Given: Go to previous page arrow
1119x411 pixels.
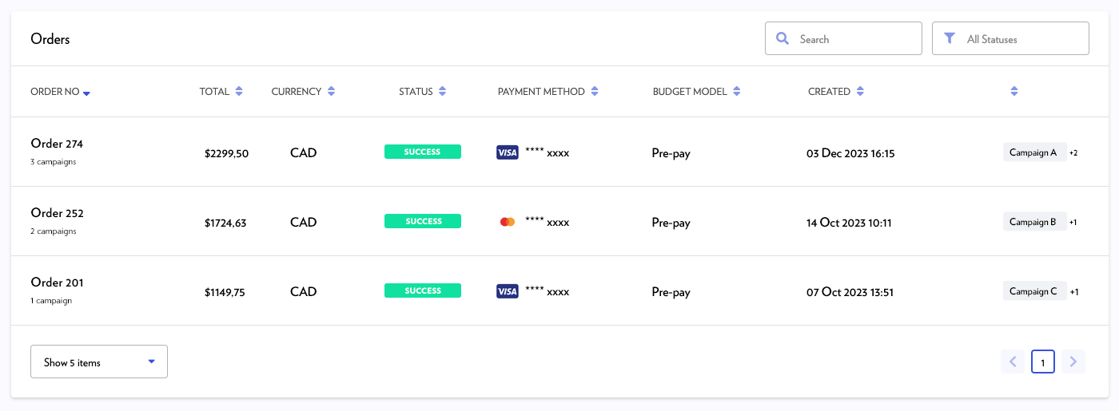Looking at the screenshot, I should tap(1013, 362).
